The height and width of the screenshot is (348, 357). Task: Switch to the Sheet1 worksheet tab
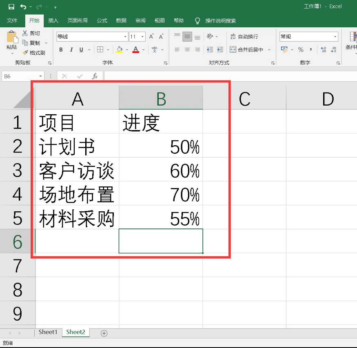coord(48,332)
